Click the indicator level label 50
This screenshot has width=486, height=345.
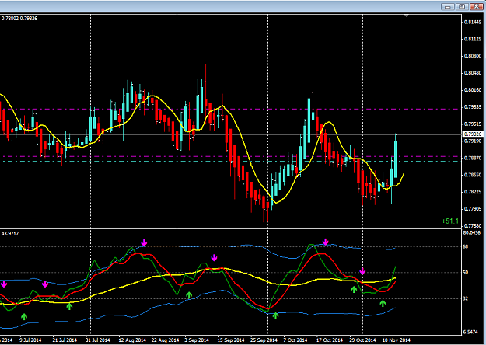[x=466, y=273]
